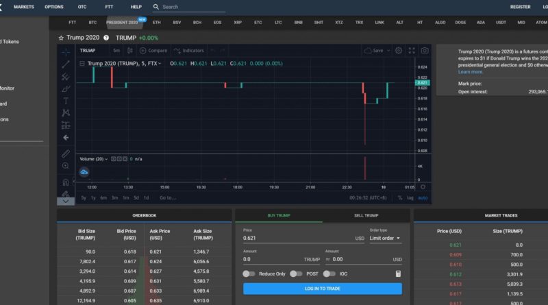Switch to SELL TRUMP tab
Viewport: 548px width, 305px height.
366,215
